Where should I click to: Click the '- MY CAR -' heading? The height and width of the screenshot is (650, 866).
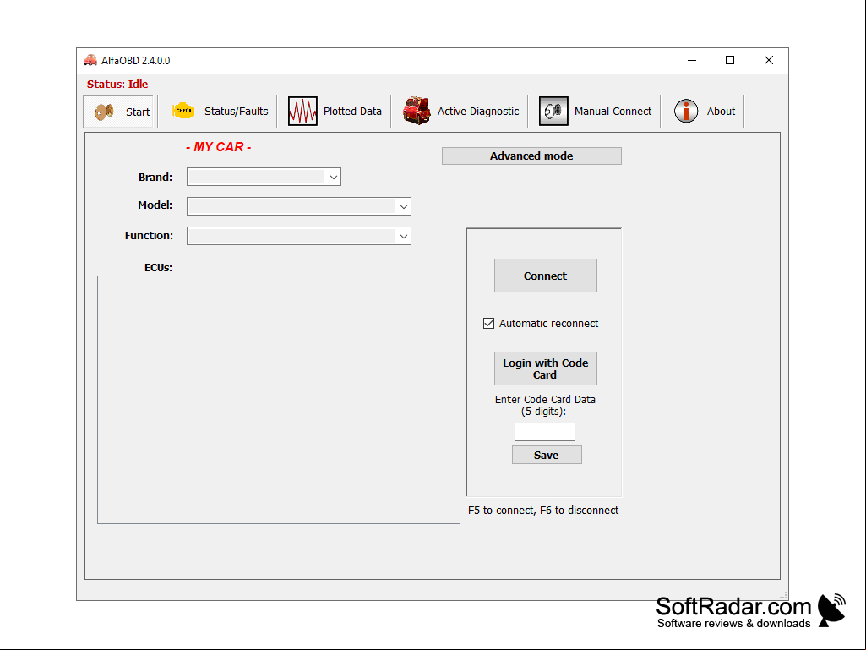click(219, 147)
